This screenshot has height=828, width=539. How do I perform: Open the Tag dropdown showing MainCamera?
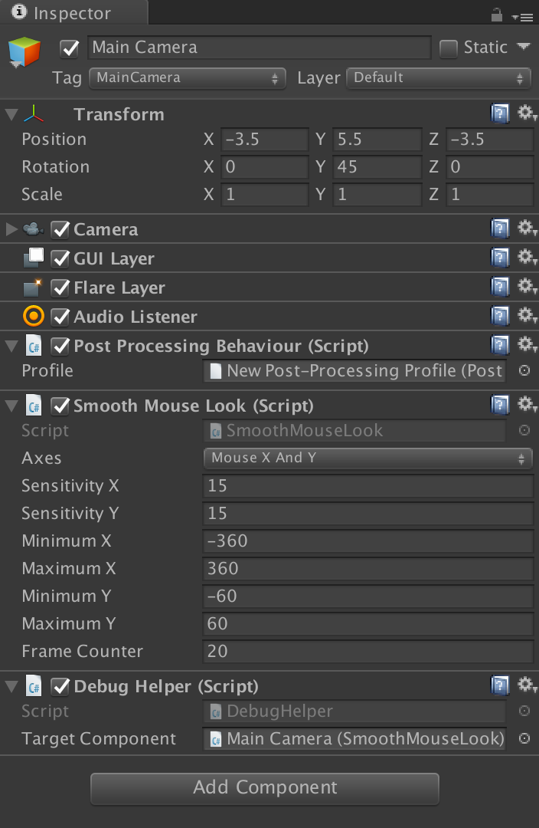[188, 78]
